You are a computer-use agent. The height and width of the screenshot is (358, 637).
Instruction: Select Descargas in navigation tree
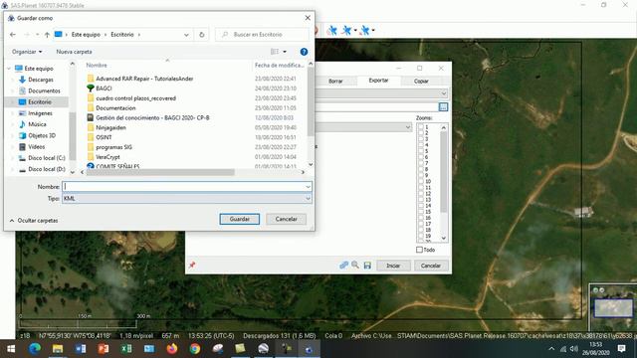pos(41,80)
